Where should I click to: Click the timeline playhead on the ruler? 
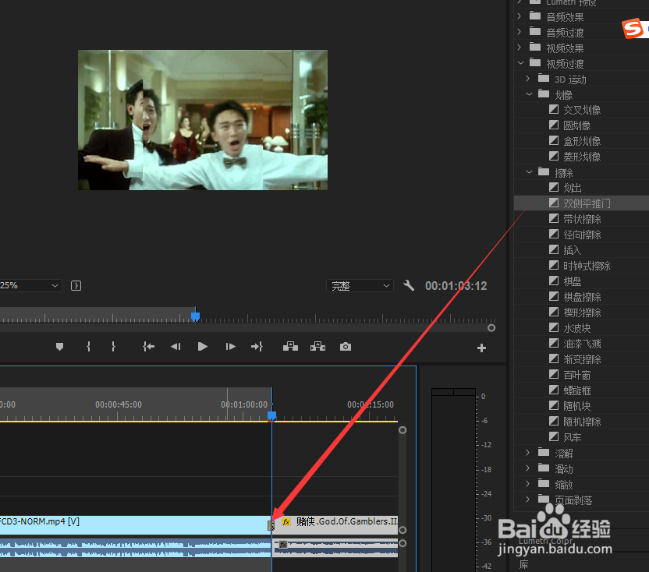(x=271, y=415)
